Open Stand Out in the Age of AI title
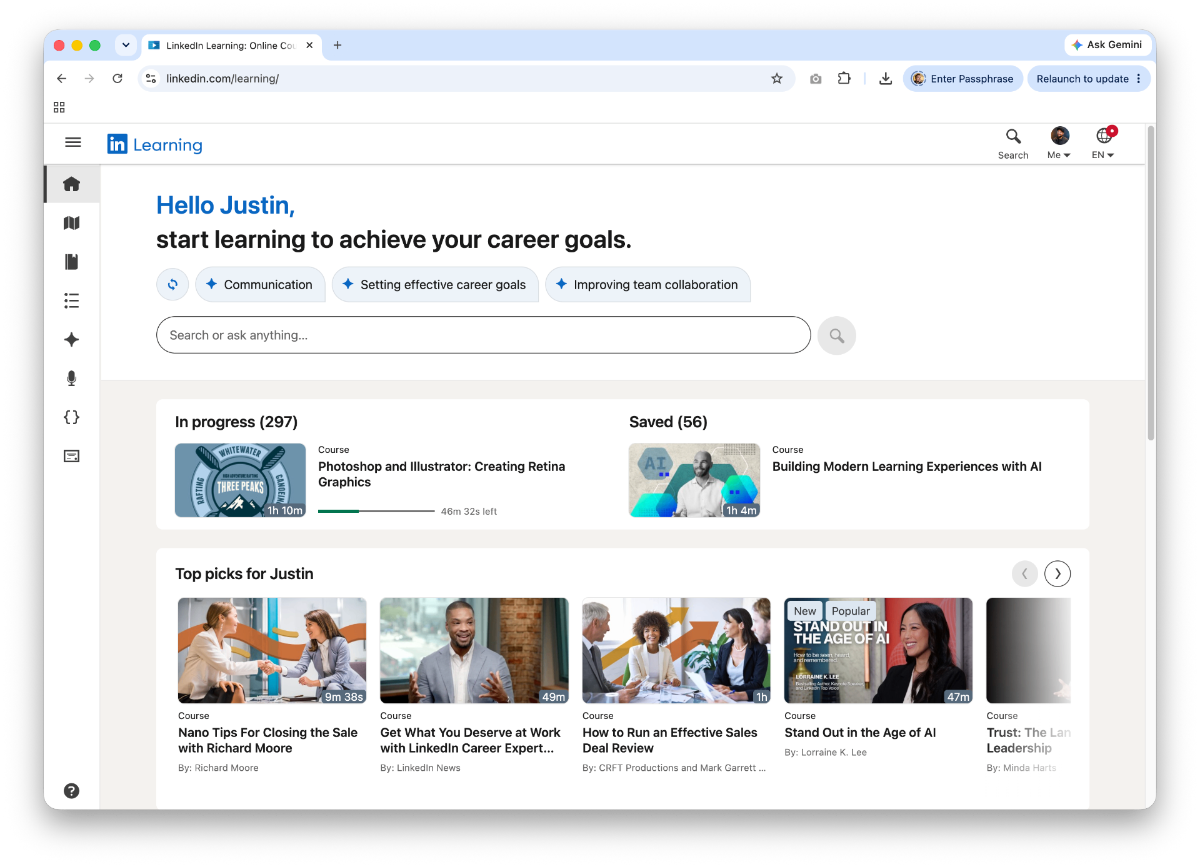The image size is (1200, 867). [860, 733]
